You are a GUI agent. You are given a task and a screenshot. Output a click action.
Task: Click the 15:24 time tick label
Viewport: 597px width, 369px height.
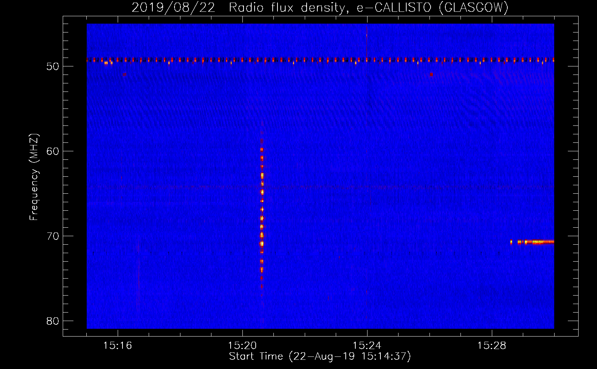367,345
